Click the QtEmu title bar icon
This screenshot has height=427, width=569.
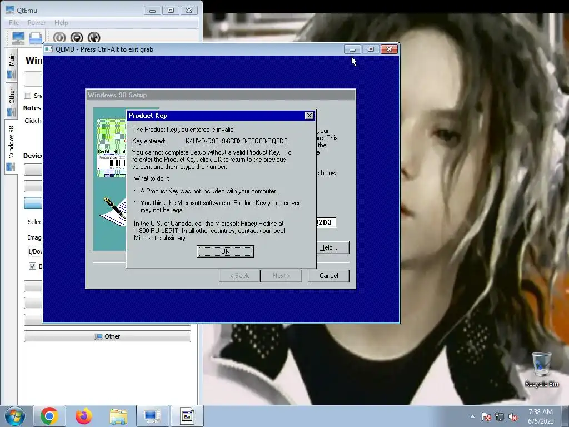pos(10,10)
